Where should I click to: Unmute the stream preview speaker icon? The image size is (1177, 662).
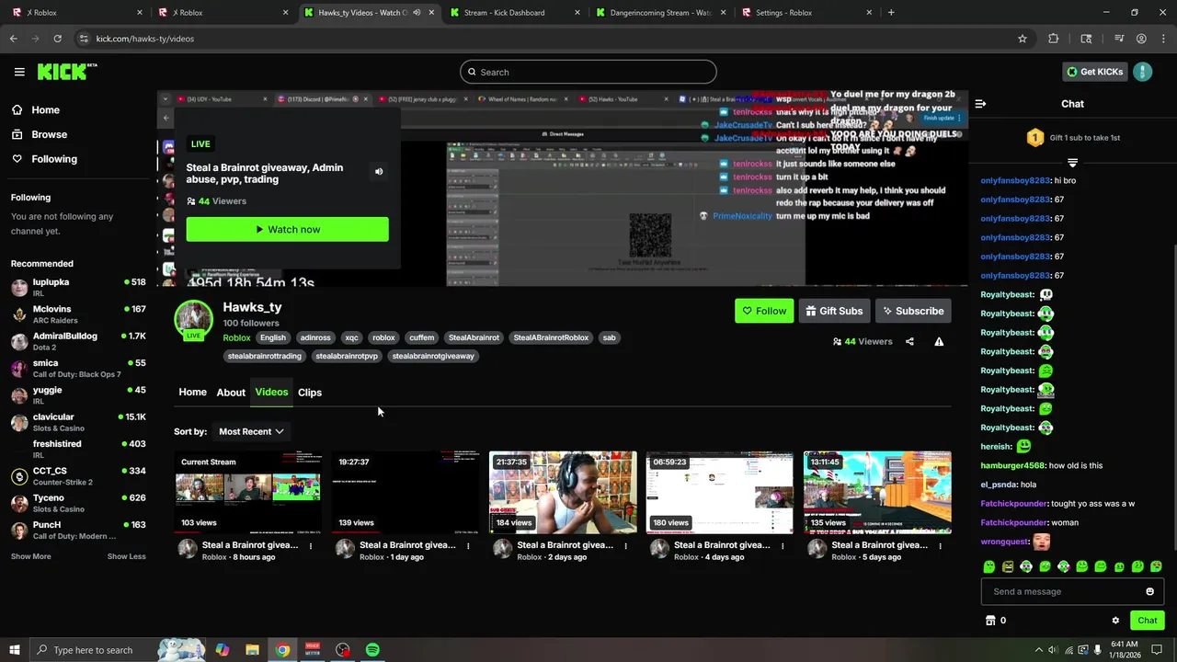[x=379, y=172]
